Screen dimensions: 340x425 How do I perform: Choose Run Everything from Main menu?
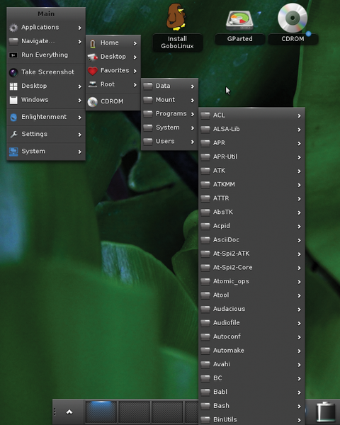(x=46, y=55)
